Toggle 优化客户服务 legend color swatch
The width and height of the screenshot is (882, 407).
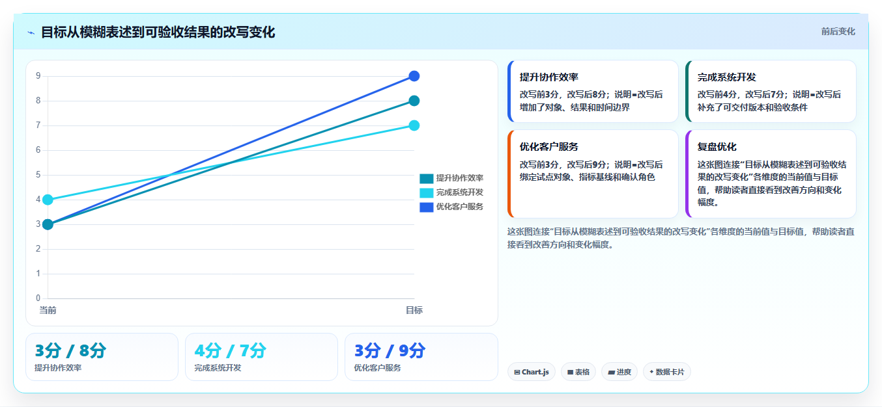pyautogui.click(x=426, y=207)
